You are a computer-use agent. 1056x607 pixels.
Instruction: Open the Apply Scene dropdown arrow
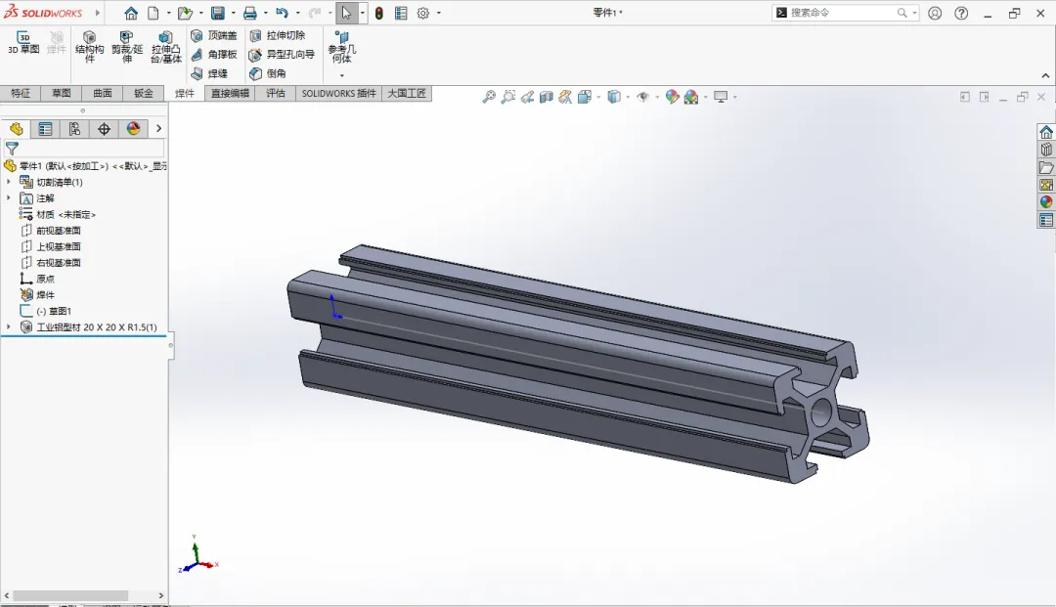click(705, 98)
